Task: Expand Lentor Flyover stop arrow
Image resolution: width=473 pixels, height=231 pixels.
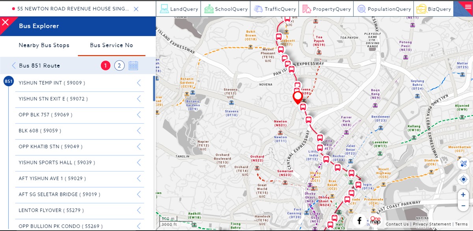Action: [x=139, y=211]
